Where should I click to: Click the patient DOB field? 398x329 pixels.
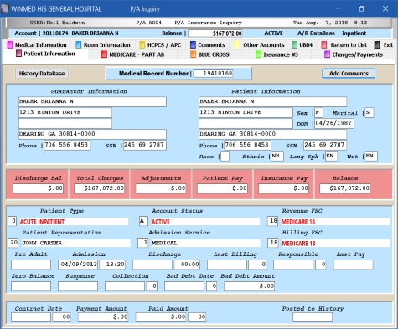pos(334,123)
